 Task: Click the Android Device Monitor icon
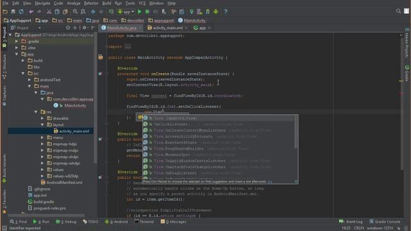(x=216, y=12)
